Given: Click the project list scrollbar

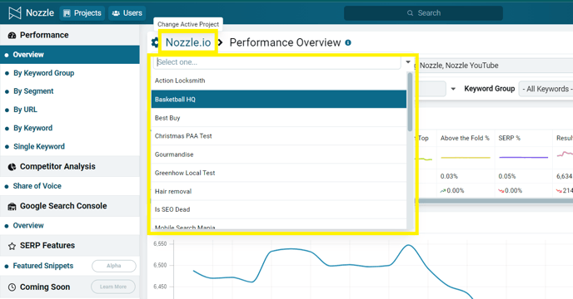Looking at the screenshot, I should 410,102.
